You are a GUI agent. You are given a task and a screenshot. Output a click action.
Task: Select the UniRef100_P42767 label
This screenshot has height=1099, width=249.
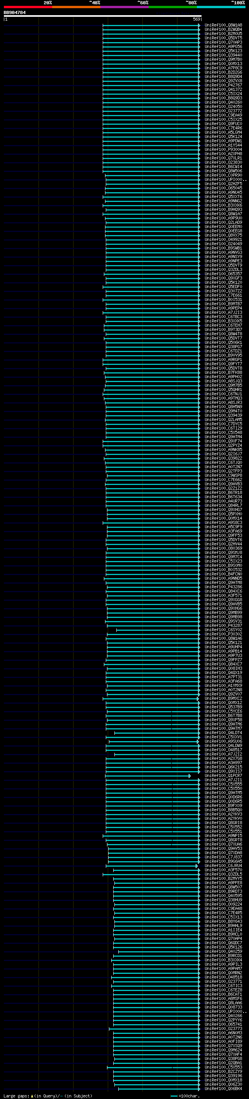[223, 85]
